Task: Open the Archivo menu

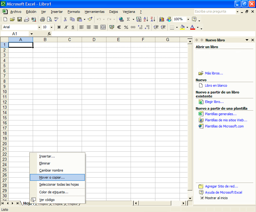Action: tap(16, 12)
